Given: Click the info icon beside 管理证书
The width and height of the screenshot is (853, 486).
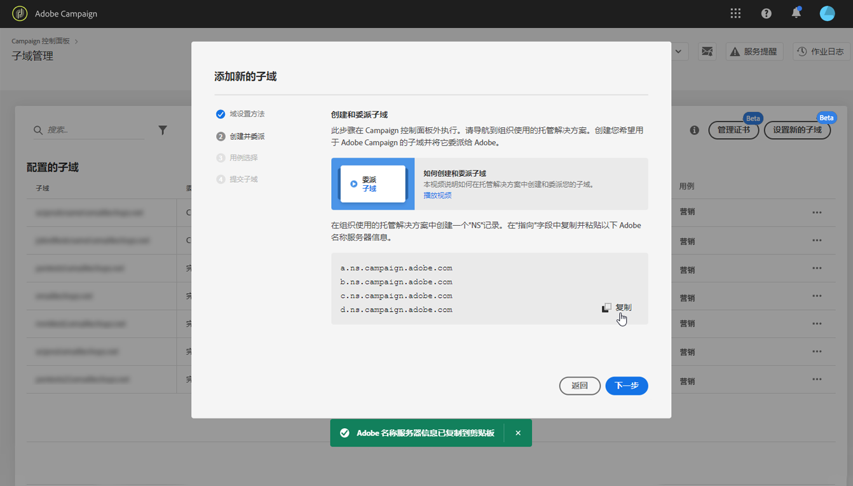Looking at the screenshot, I should 694,130.
